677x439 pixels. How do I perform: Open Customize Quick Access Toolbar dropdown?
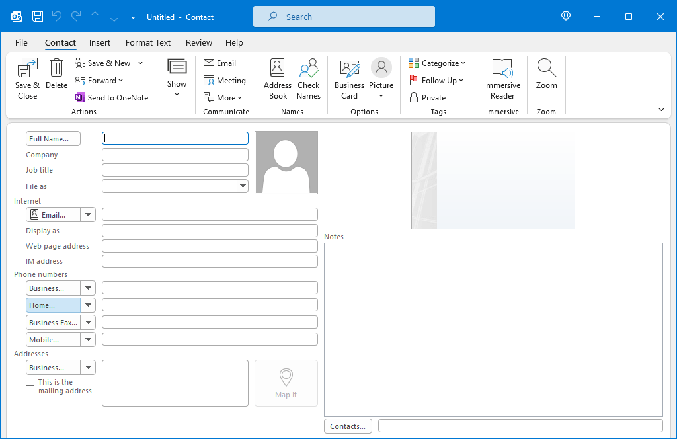tap(133, 17)
